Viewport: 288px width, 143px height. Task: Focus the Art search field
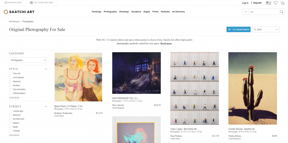pos(264,12)
